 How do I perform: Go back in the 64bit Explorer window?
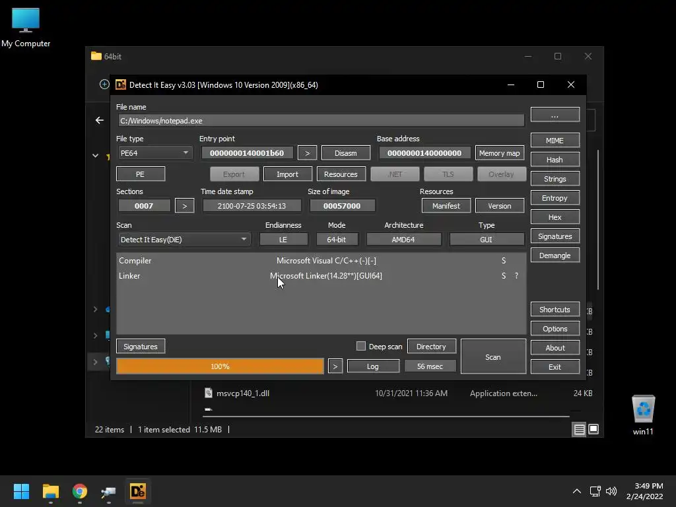[x=100, y=120]
